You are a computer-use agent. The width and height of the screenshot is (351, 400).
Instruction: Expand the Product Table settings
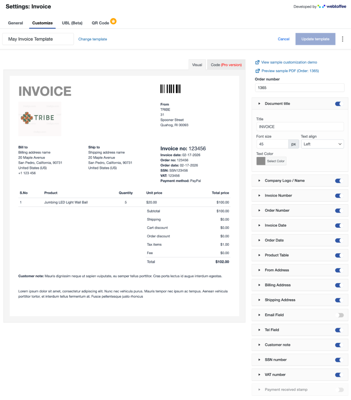(260, 255)
